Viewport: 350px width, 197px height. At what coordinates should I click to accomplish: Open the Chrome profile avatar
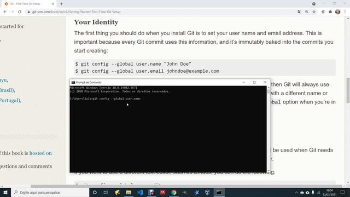[338, 12]
